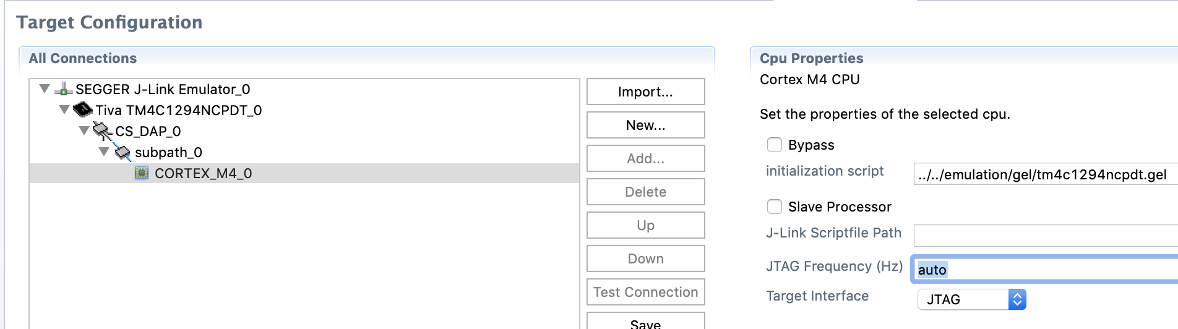Image resolution: width=1178 pixels, height=329 pixels.
Task: Click the Test Connection button
Action: (645, 292)
